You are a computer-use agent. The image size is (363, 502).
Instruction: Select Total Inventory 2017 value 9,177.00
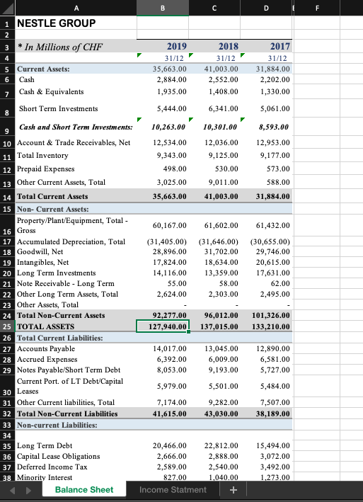266,155
